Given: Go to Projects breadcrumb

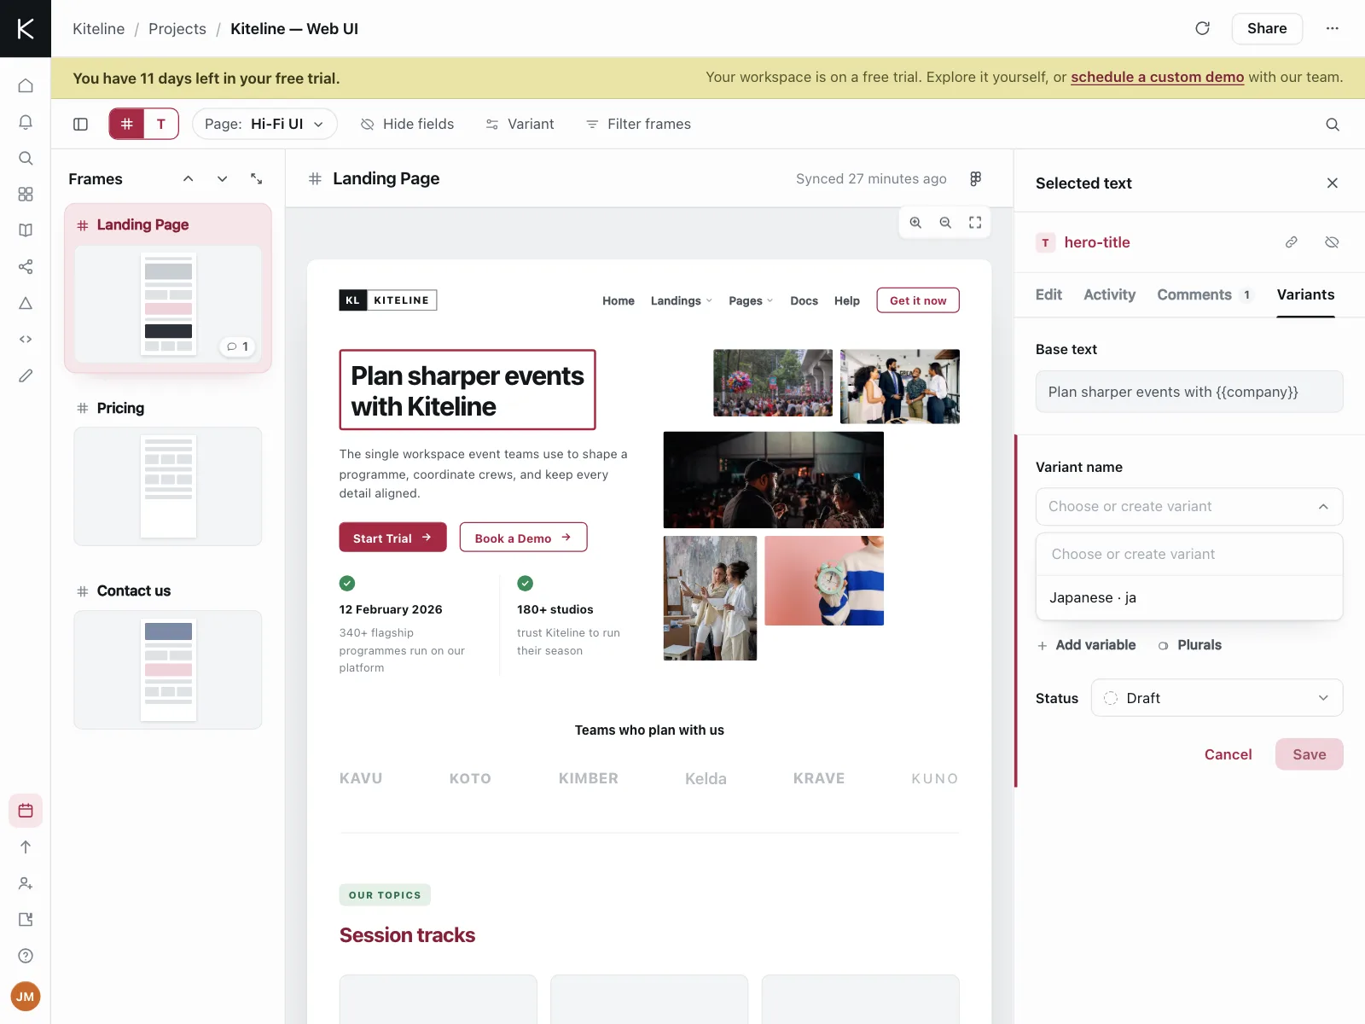Looking at the screenshot, I should tap(177, 29).
